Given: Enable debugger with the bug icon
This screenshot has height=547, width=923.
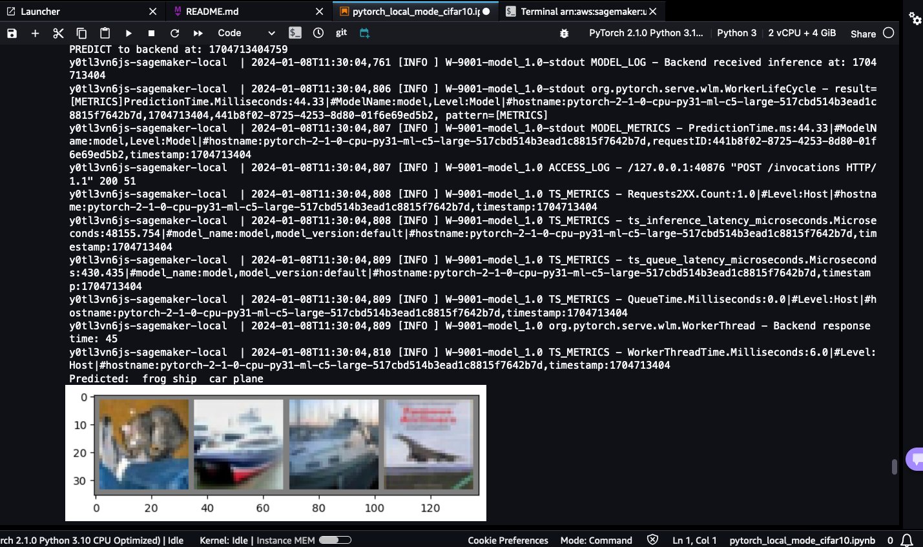Looking at the screenshot, I should click(x=564, y=33).
